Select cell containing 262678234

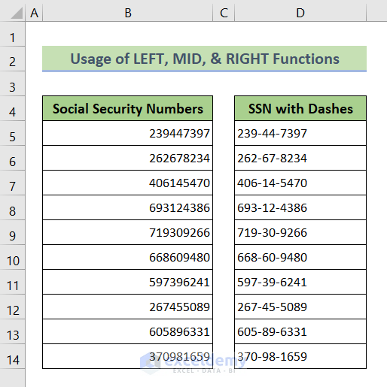[128, 158]
